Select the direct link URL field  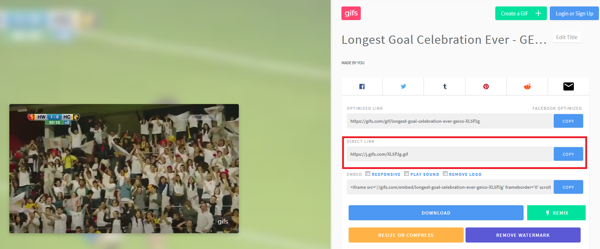(450, 154)
